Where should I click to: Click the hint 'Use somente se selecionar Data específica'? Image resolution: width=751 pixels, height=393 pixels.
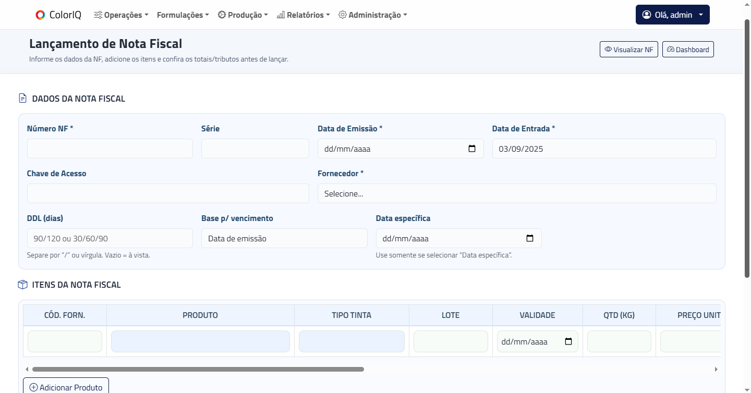click(x=444, y=255)
